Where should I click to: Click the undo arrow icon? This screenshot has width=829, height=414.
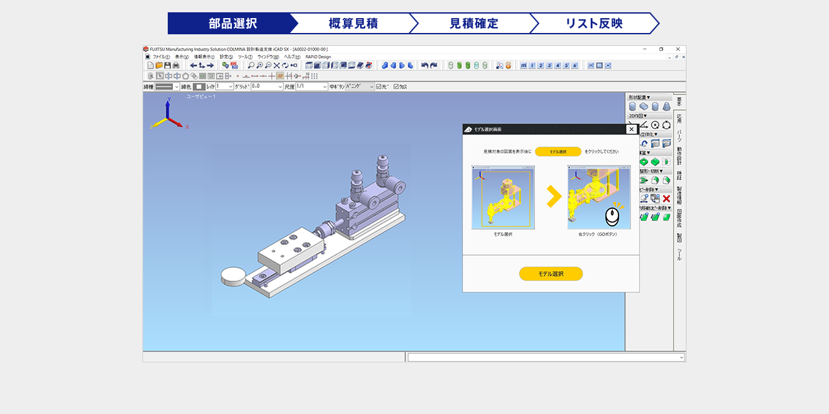pos(425,65)
